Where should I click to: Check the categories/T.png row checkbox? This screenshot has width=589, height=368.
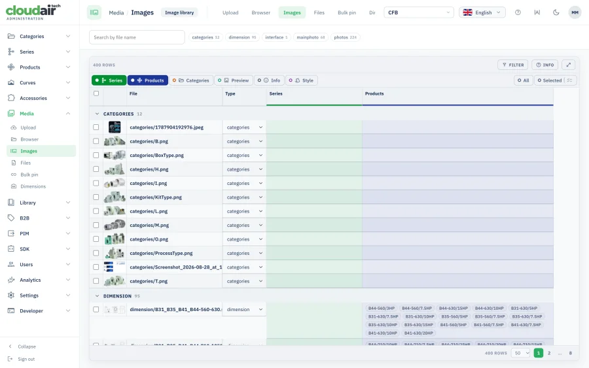click(96, 281)
